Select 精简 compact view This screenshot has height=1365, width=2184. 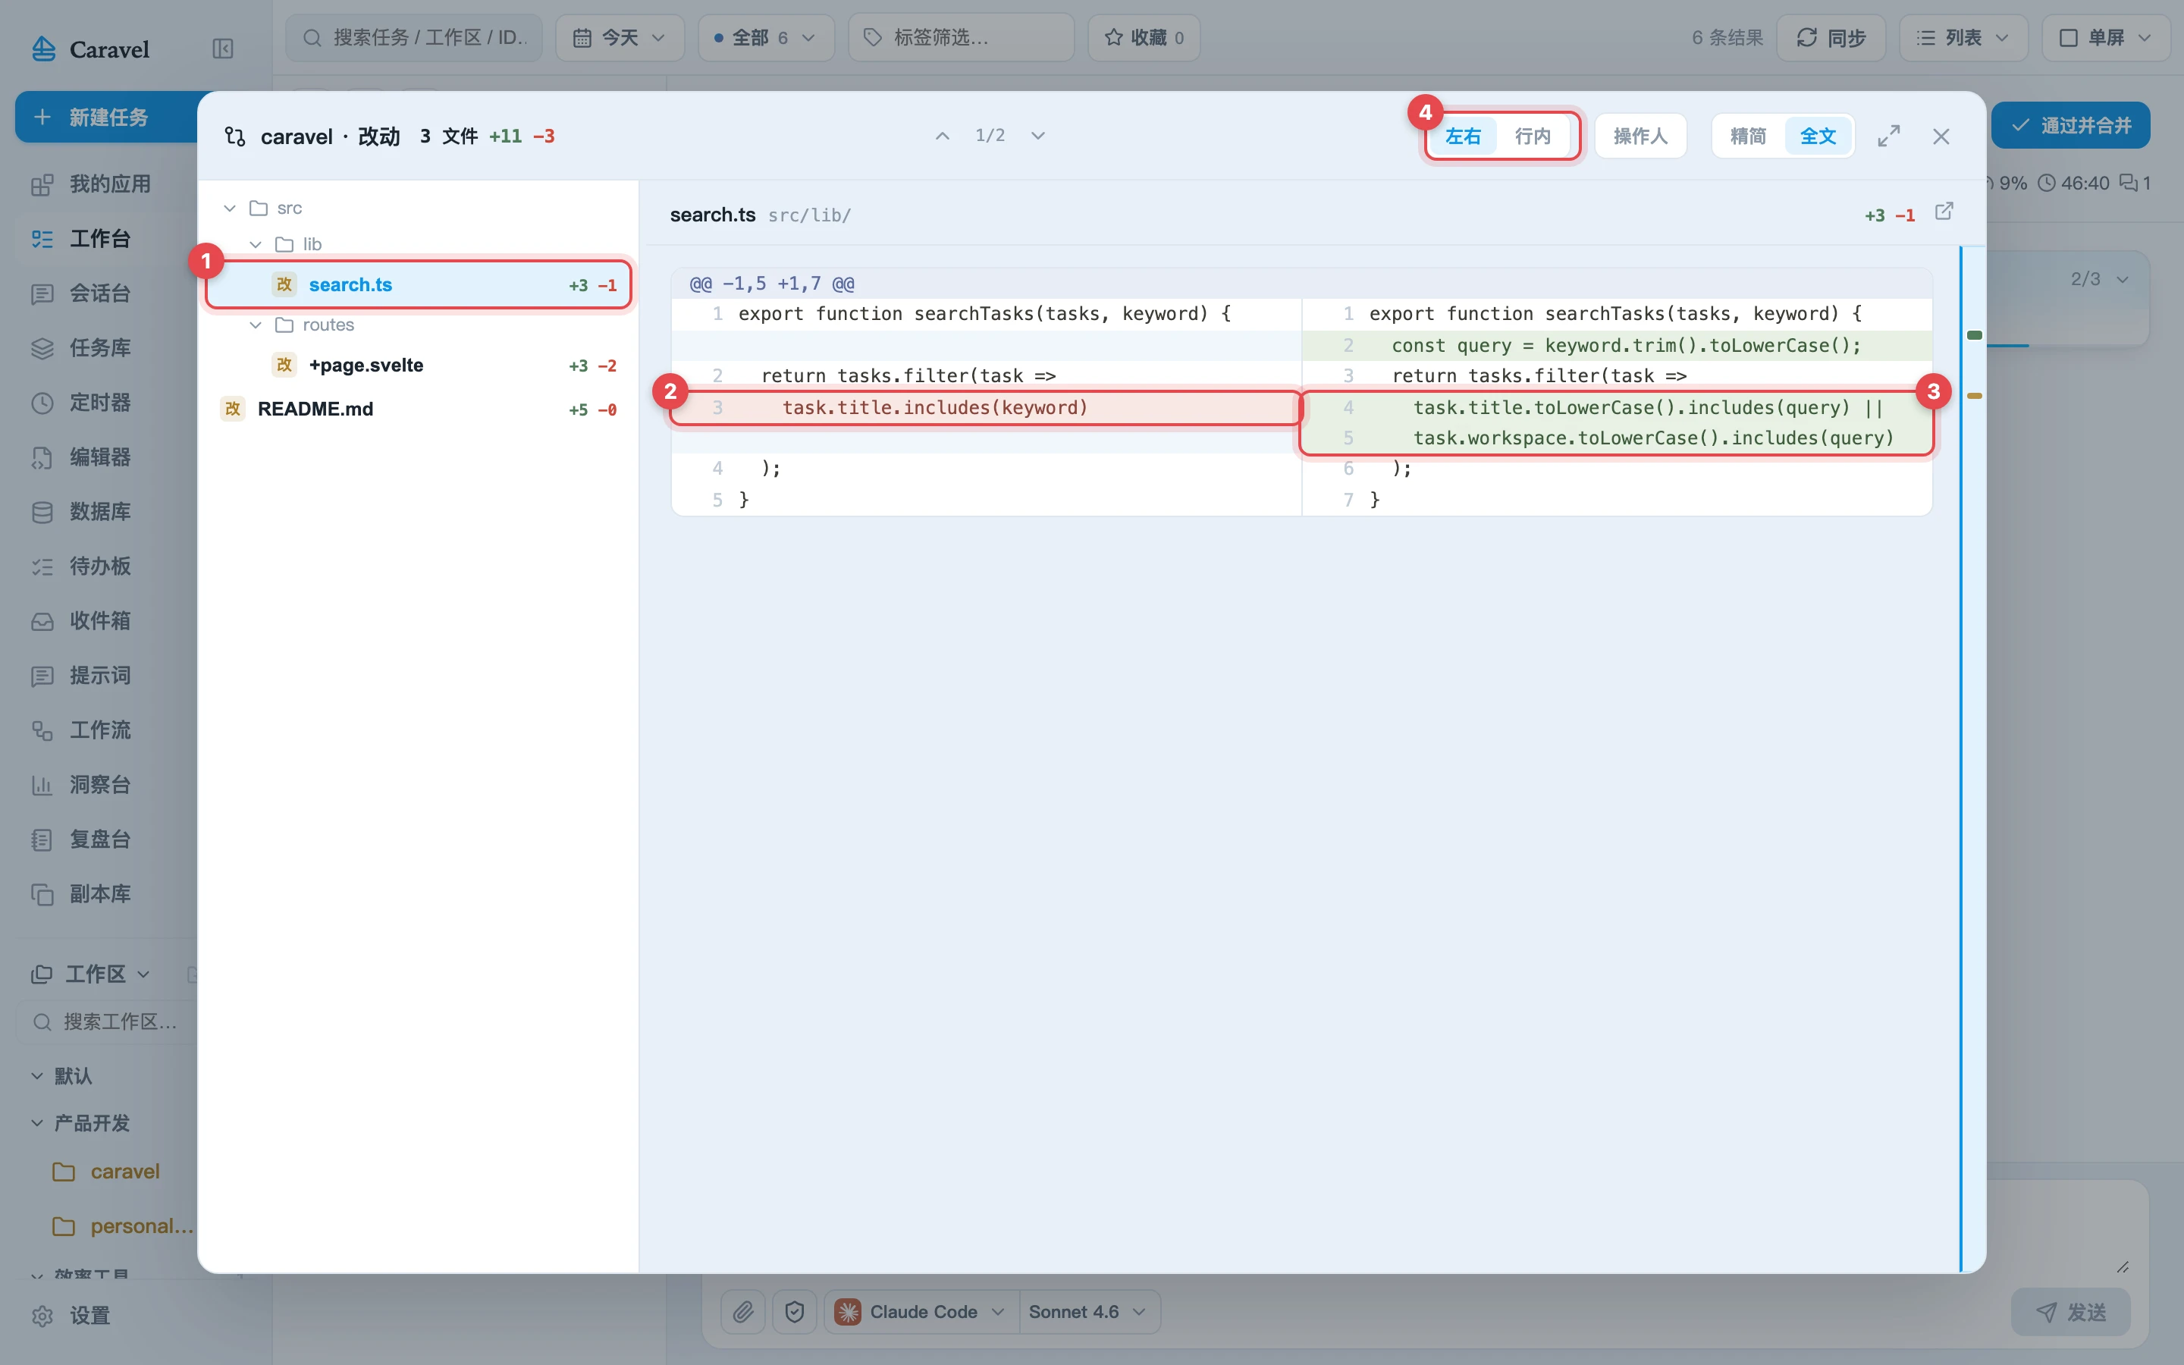[1748, 136]
